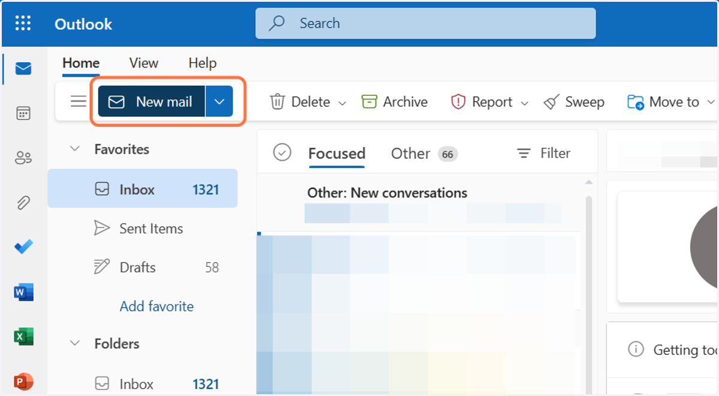Click the Outlook brand title
Viewport: 719px width, 396px height.
[83, 24]
